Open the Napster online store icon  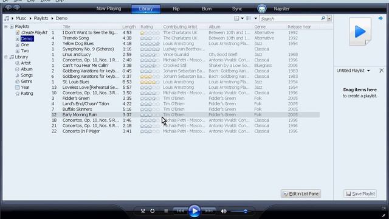tap(262, 9)
